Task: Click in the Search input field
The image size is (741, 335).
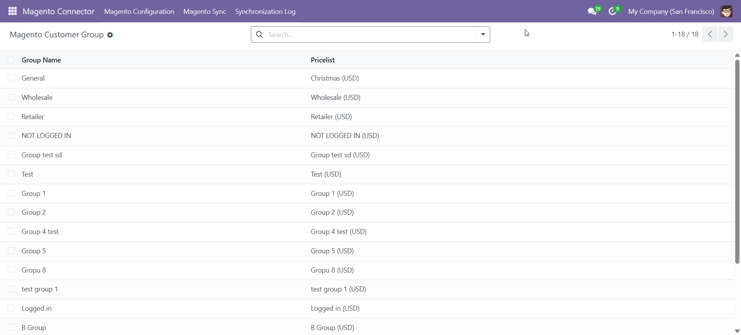Action: click(370, 35)
